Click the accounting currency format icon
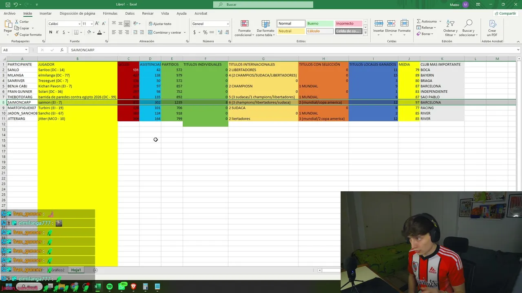This screenshot has height=293, width=522. [195, 32]
